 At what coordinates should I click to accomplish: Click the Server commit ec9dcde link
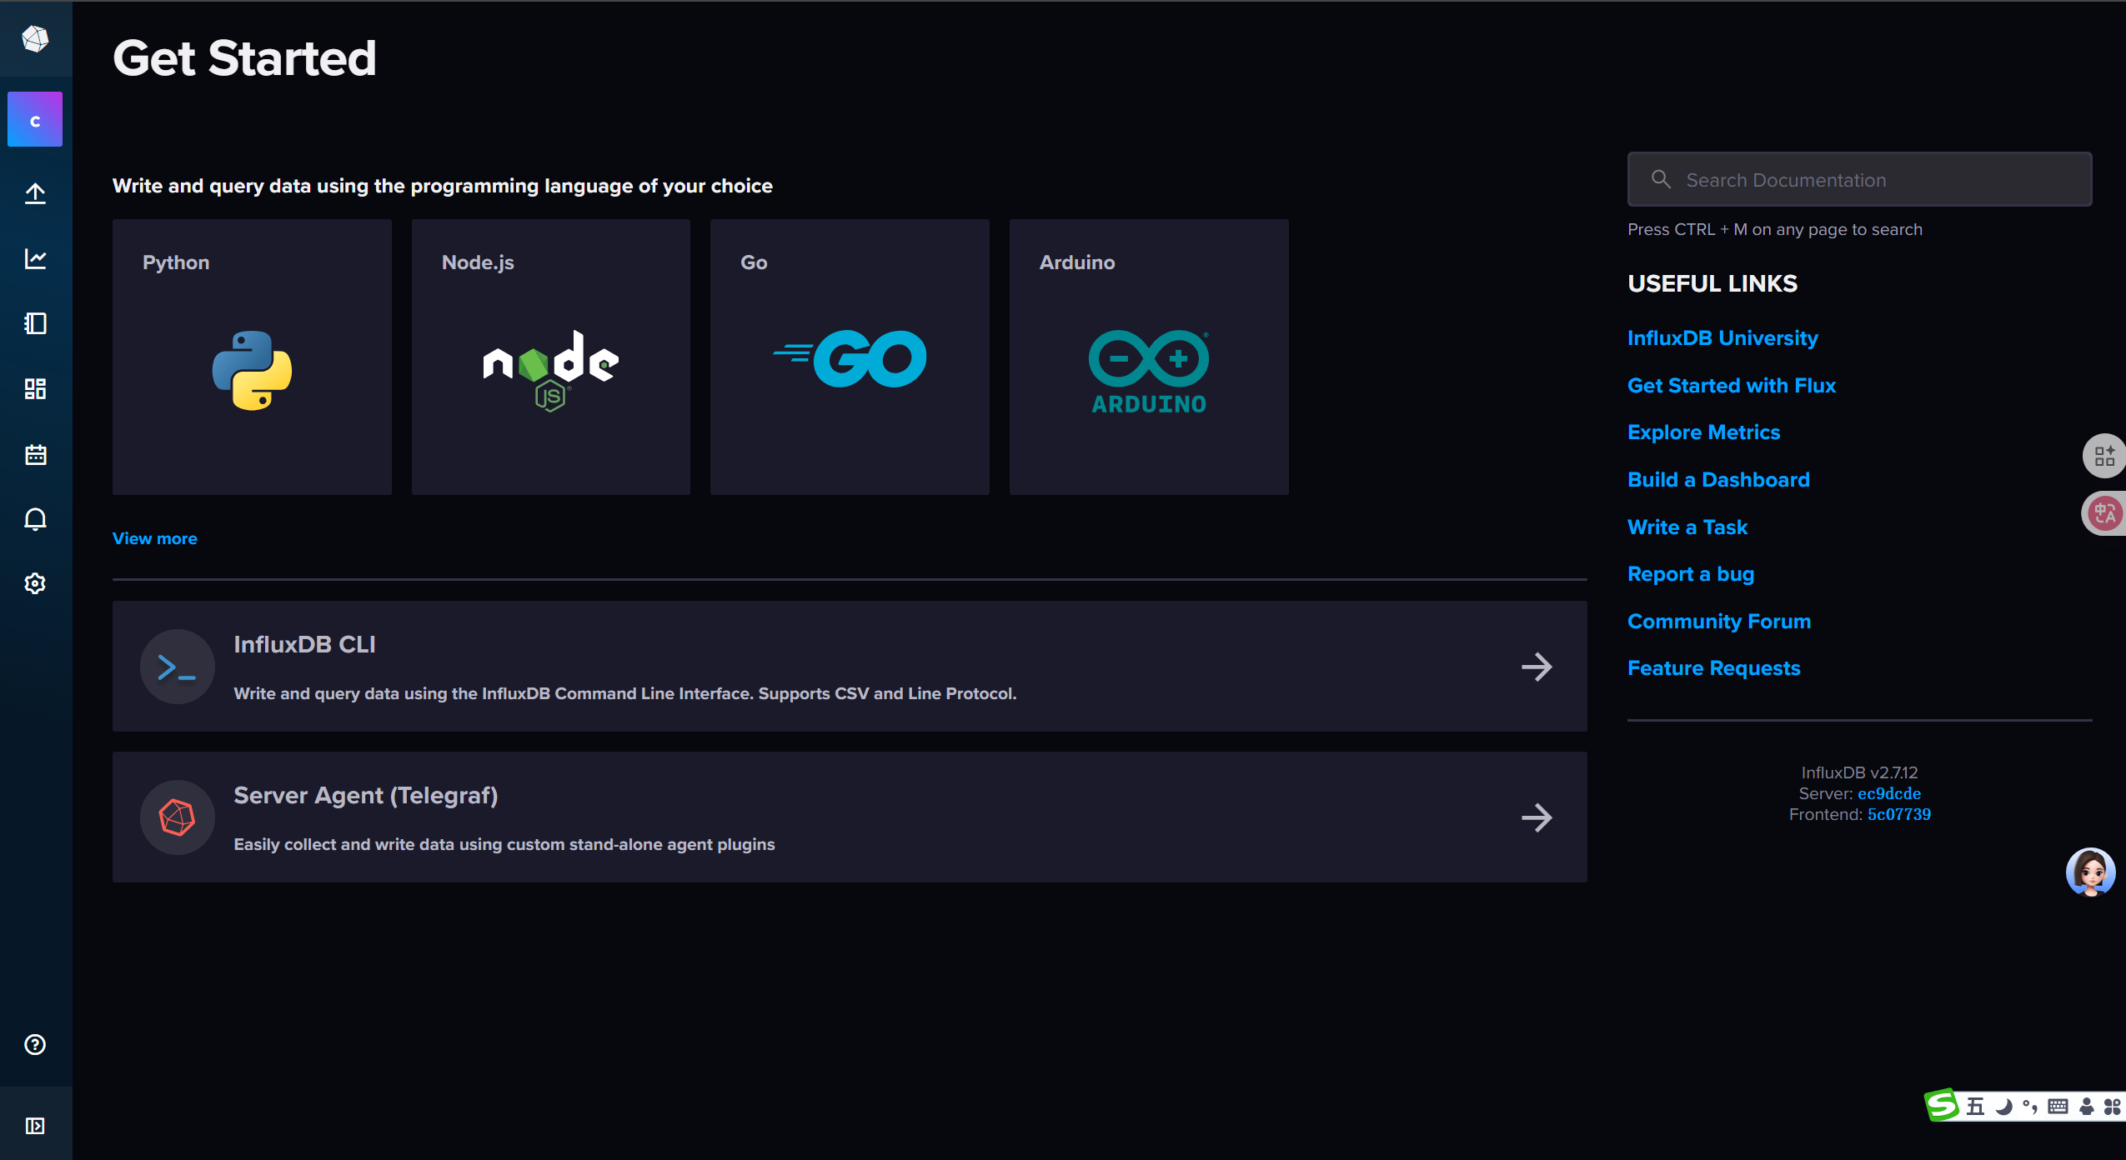pos(1889,793)
